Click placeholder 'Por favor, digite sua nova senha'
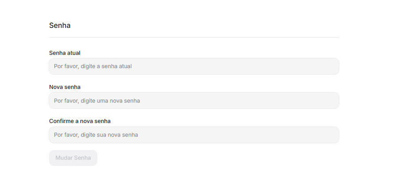 (x=96, y=135)
